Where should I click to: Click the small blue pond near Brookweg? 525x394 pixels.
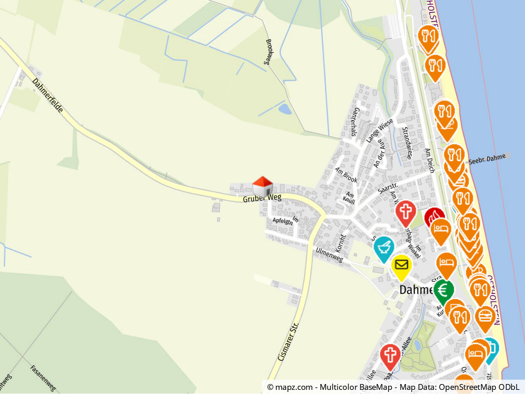[x=285, y=109]
